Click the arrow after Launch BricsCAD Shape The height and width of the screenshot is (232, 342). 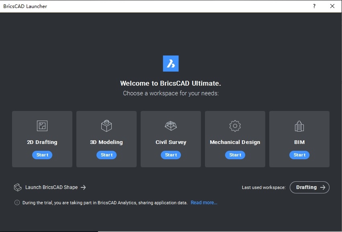tap(83, 187)
